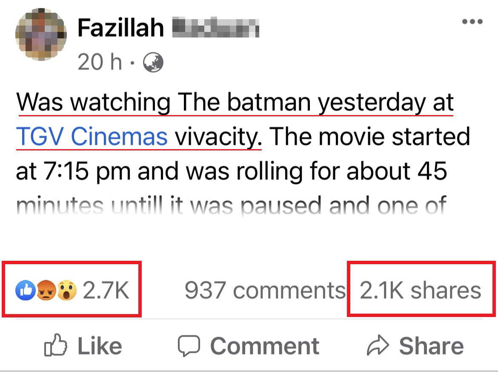View the 2.1K shares list
The width and height of the screenshot is (498, 372).
click(421, 291)
